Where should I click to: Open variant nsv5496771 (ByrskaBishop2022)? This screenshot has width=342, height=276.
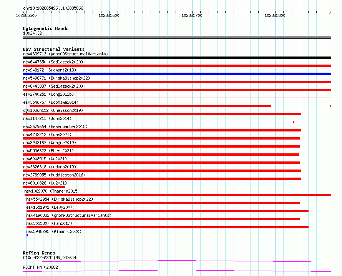(x=56, y=78)
